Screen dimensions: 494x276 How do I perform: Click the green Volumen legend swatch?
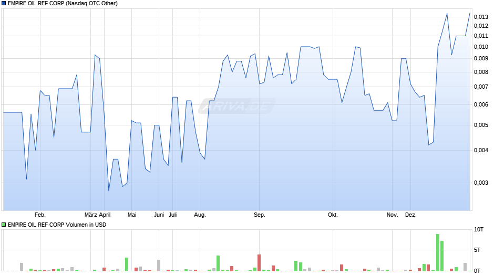[x=4, y=225]
